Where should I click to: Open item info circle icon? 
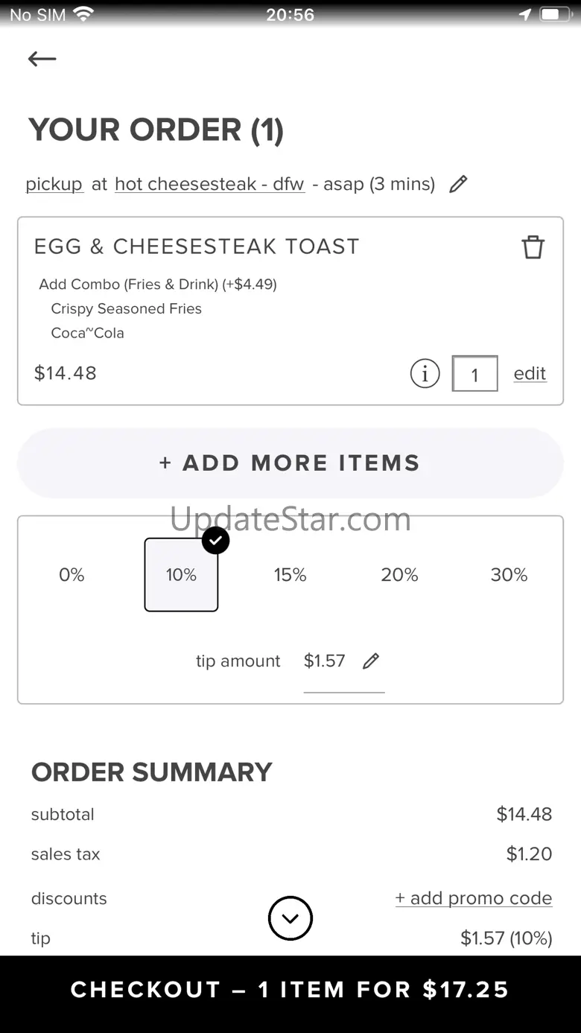[x=425, y=373]
